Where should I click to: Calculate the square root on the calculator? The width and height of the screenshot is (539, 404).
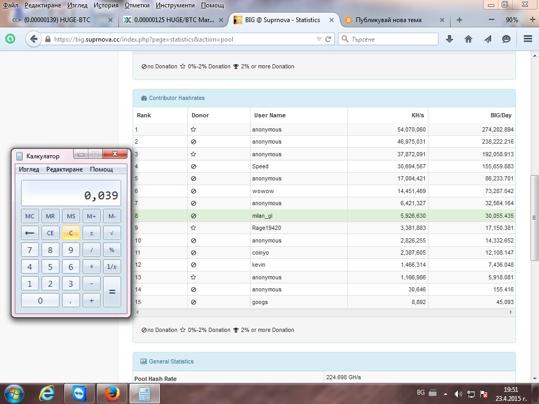pos(112,233)
